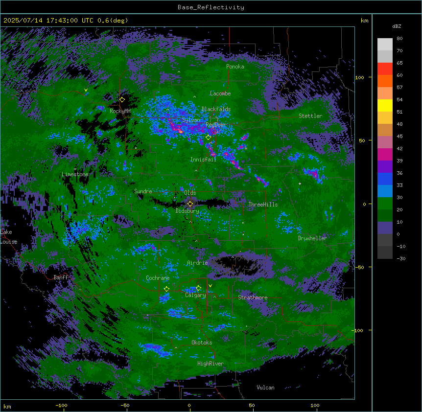Click the Okotoks label
This screenshot has height=412, width=422.
(202, 343)
